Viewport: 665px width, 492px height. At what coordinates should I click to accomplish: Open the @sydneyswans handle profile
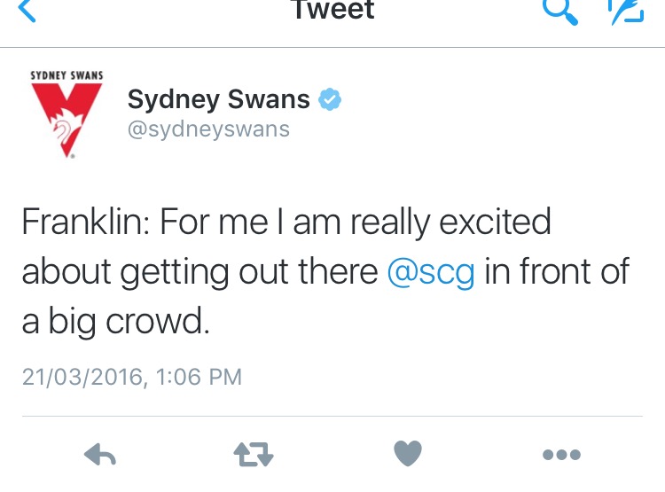click(208, 129)
